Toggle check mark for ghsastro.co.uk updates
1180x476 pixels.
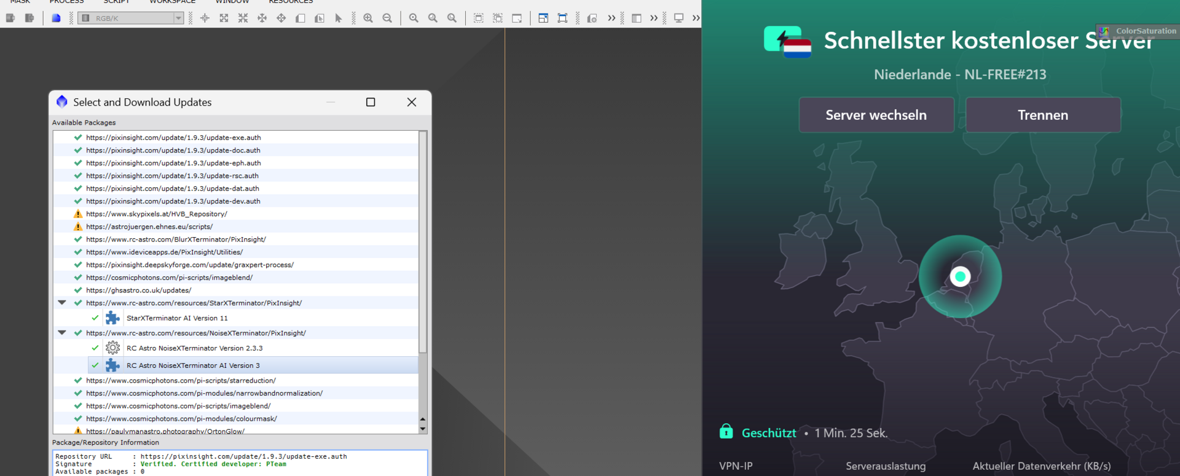[x=78, y=291]
